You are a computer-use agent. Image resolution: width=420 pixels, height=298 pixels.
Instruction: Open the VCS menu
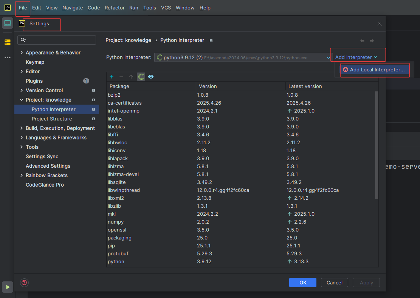(x=166, y=8)
